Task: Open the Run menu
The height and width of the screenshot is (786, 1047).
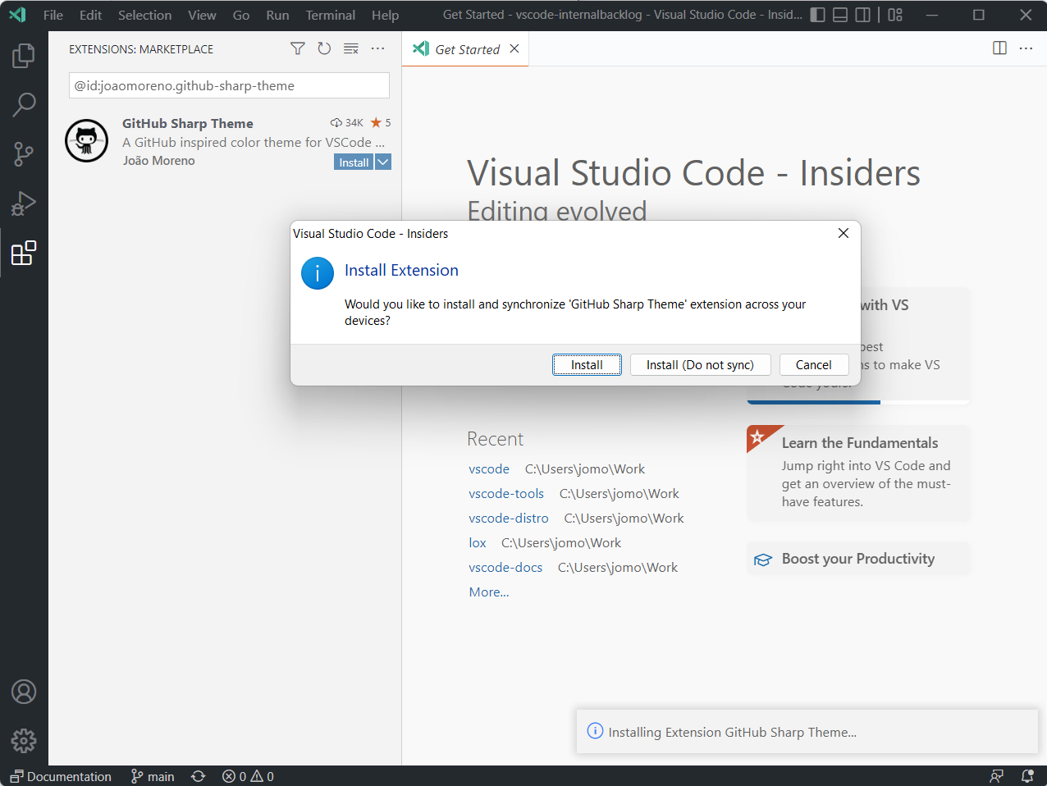Action: [x=277, y=15]
